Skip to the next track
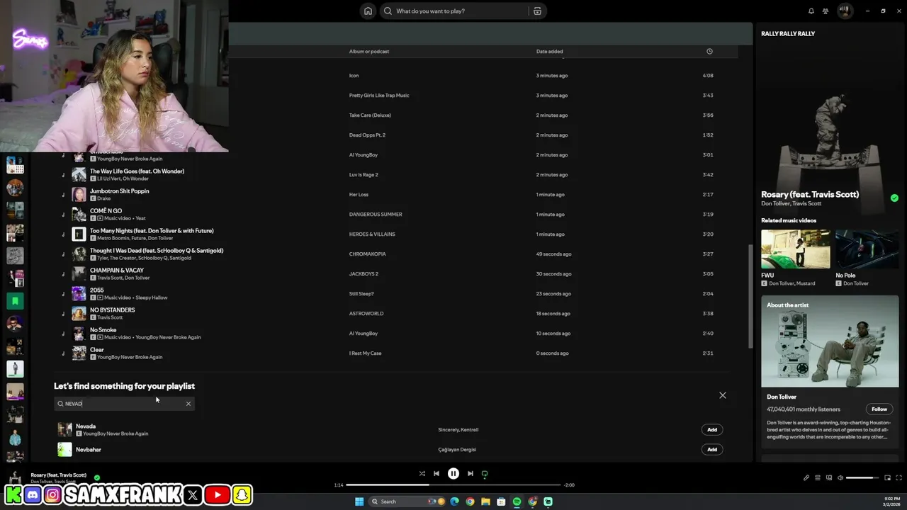Viewport: 907px width, 510px height. 470,473
